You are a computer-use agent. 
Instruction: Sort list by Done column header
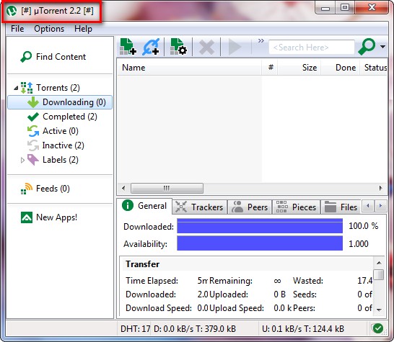coord(341,68)
